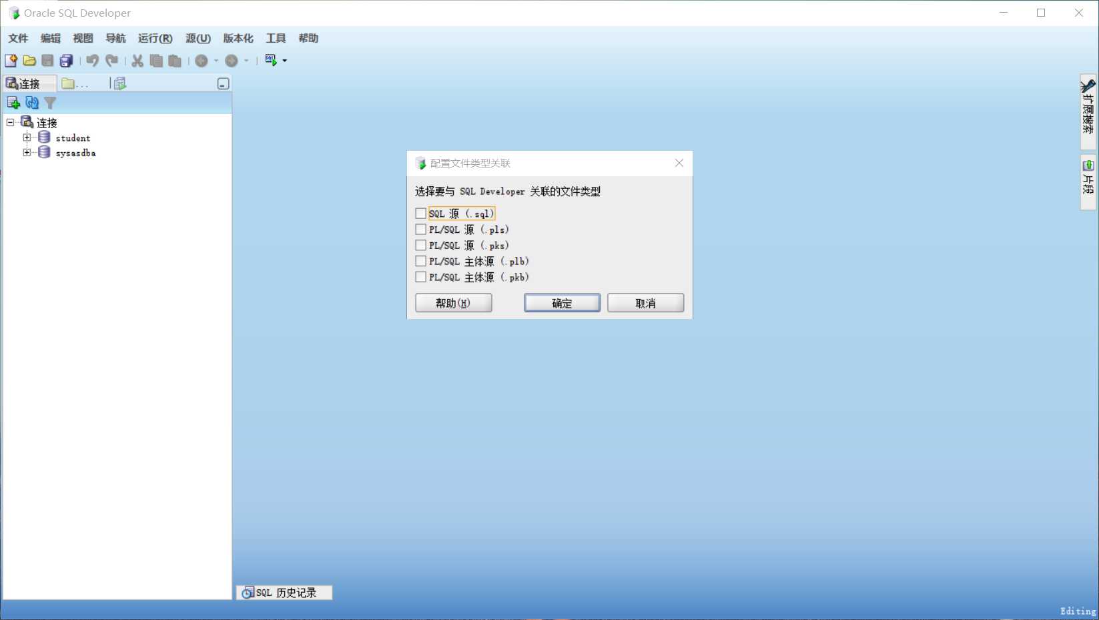Click the 帮助(H) button in dialog
The height and width of the screenshot is (620, 1099).
pyautogui.click(x=454, y=303)
